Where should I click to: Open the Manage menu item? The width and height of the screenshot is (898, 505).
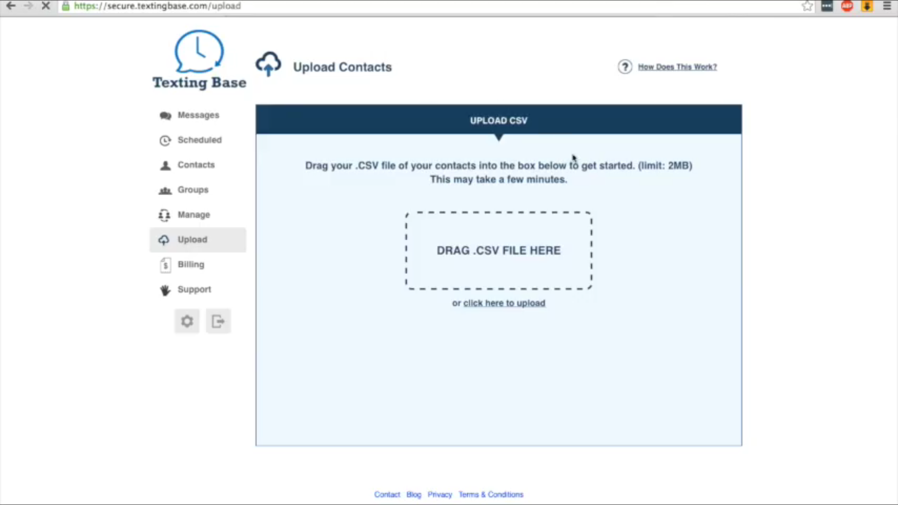[194, 215]
